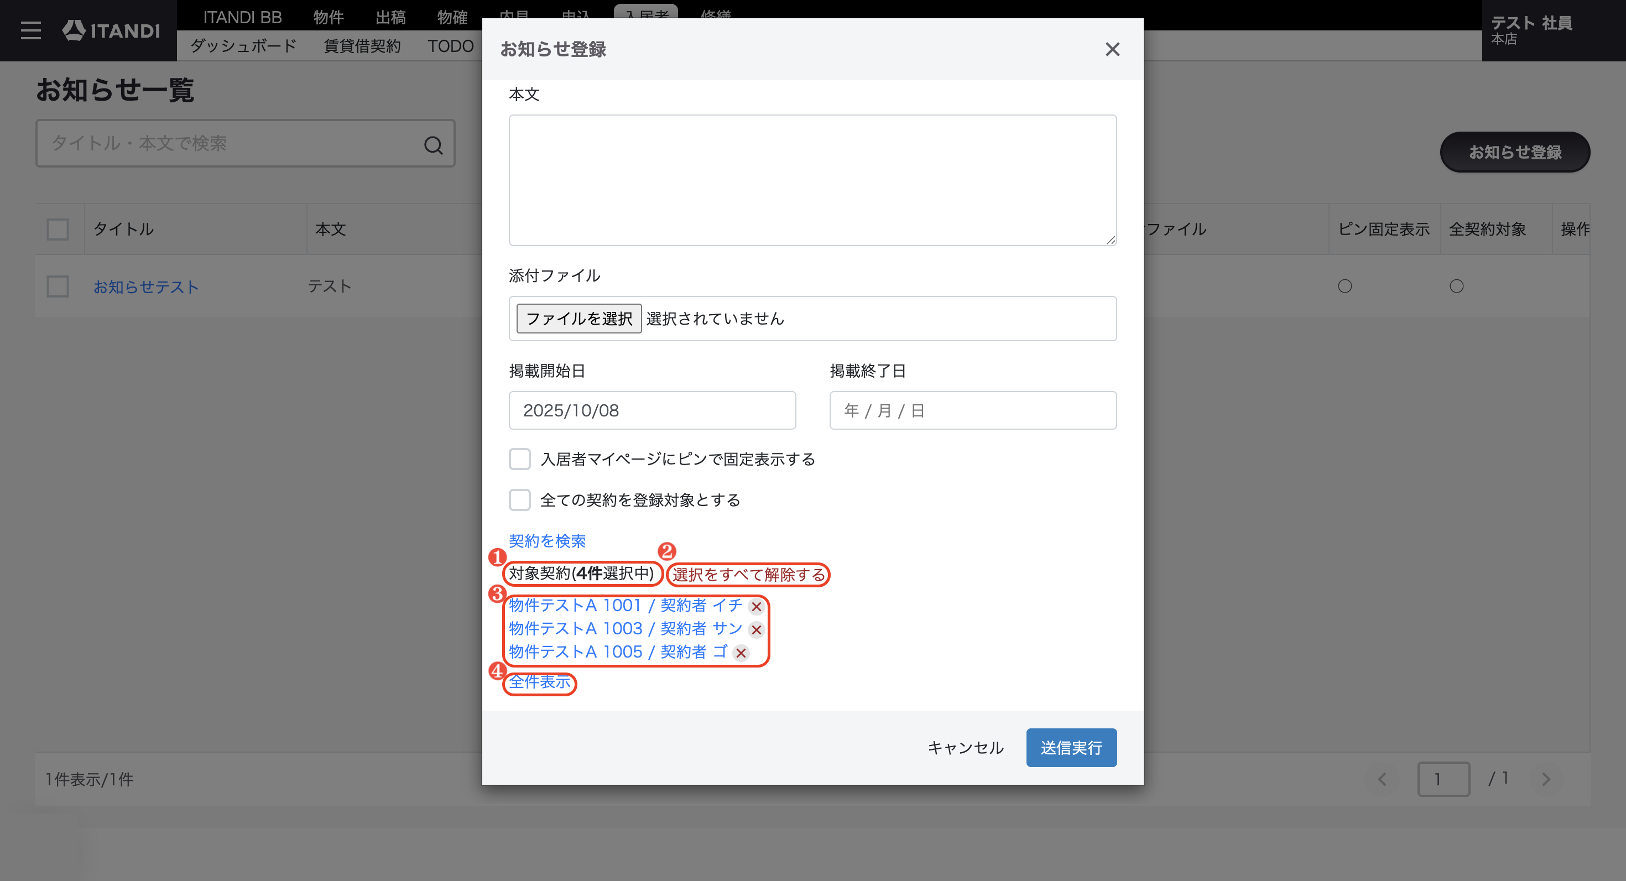Open contract 物件テストA 1001 / 契約者 イチ
Screen dimensions: 1626x881
point(626,606)
